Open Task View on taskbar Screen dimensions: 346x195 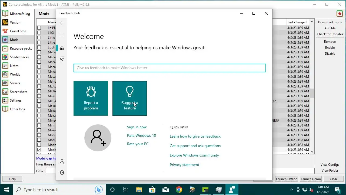click(125, 190)
